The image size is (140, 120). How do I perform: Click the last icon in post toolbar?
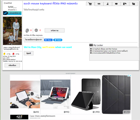133,4
